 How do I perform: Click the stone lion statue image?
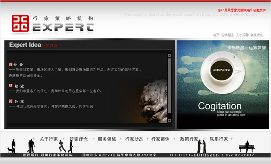pos(153,101)
